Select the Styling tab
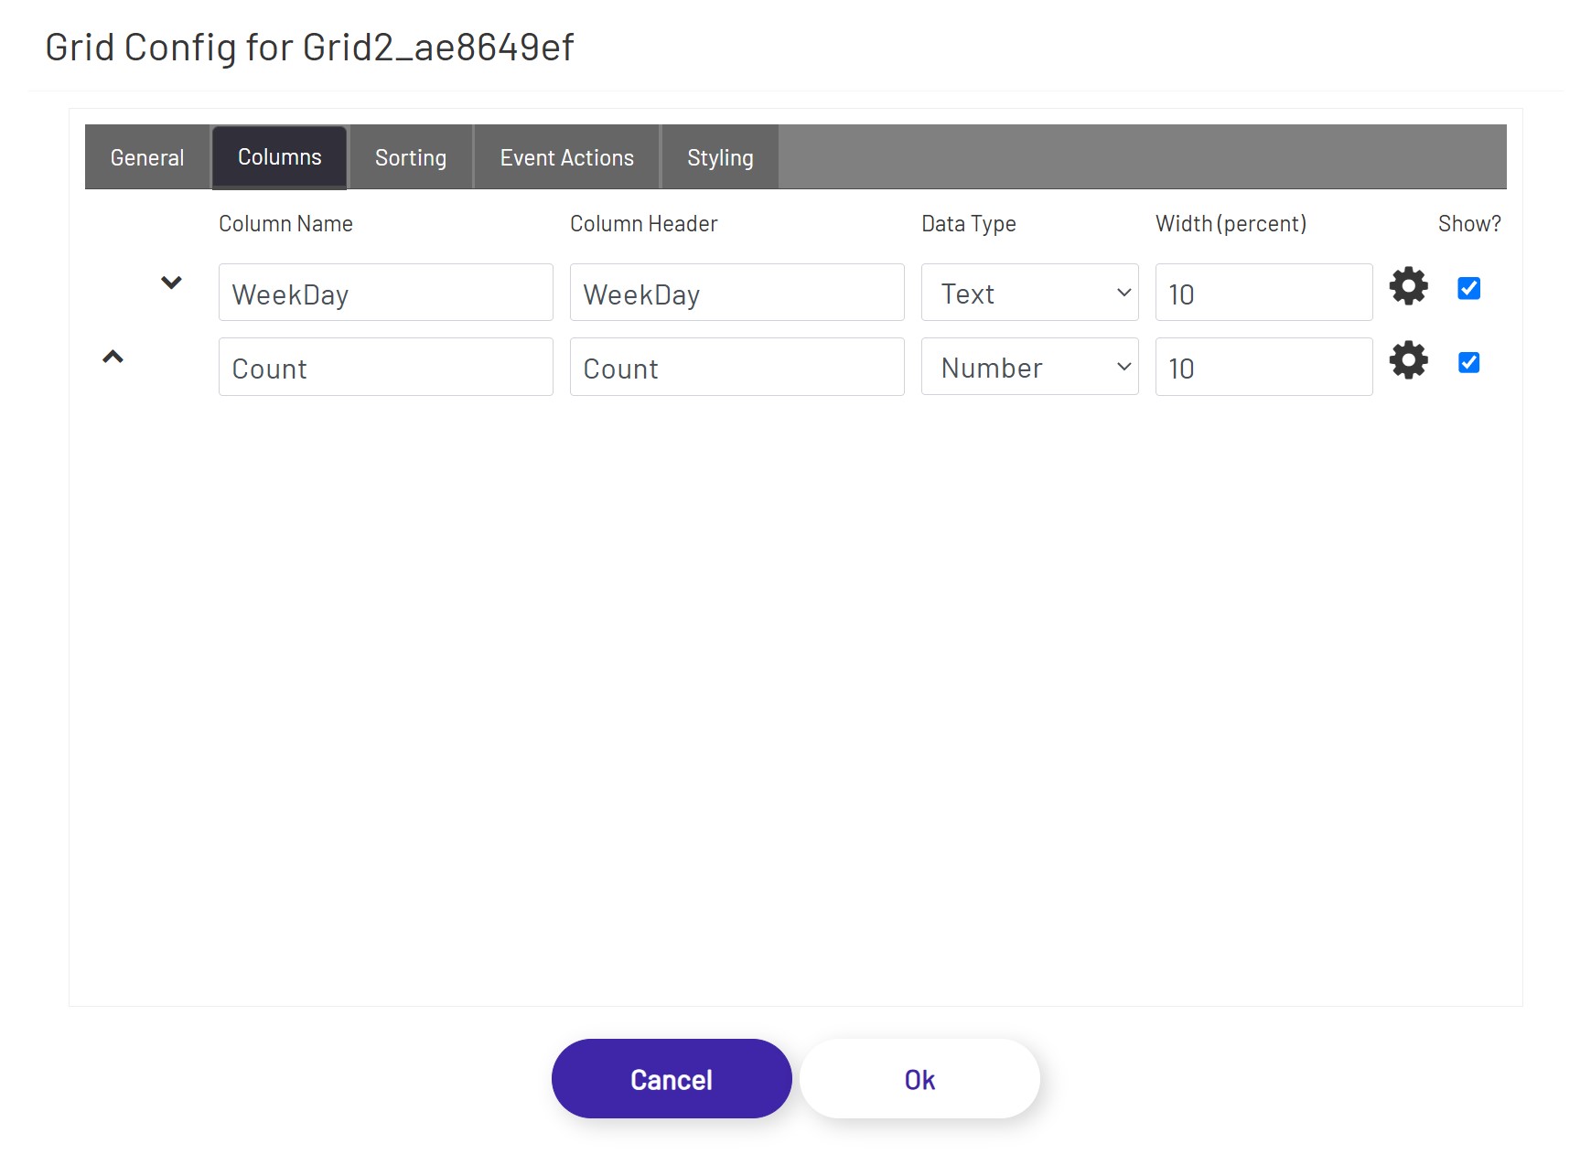This screenshot has width=1591, height=1165. click(x=719, y=156)
